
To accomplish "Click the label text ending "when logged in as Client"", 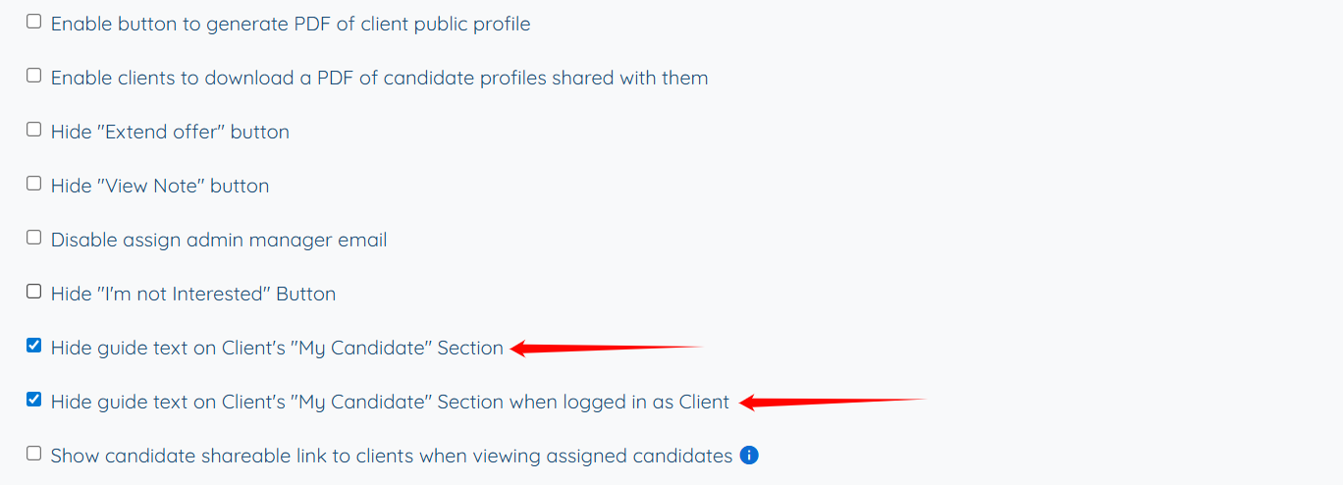I will click(390, 402).
